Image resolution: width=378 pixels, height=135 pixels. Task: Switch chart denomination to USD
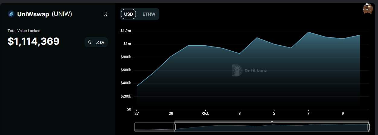tap(129, 14)
